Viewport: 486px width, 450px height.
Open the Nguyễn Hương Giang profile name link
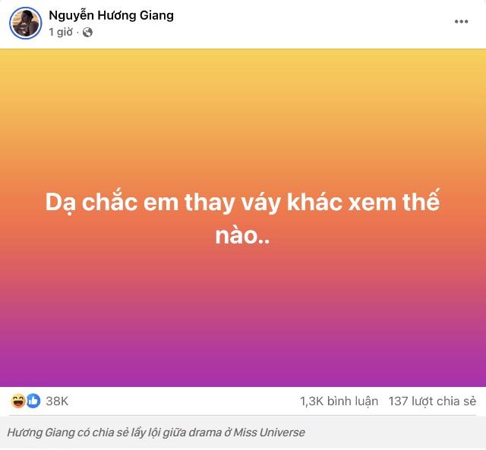[x=111, y=15]
